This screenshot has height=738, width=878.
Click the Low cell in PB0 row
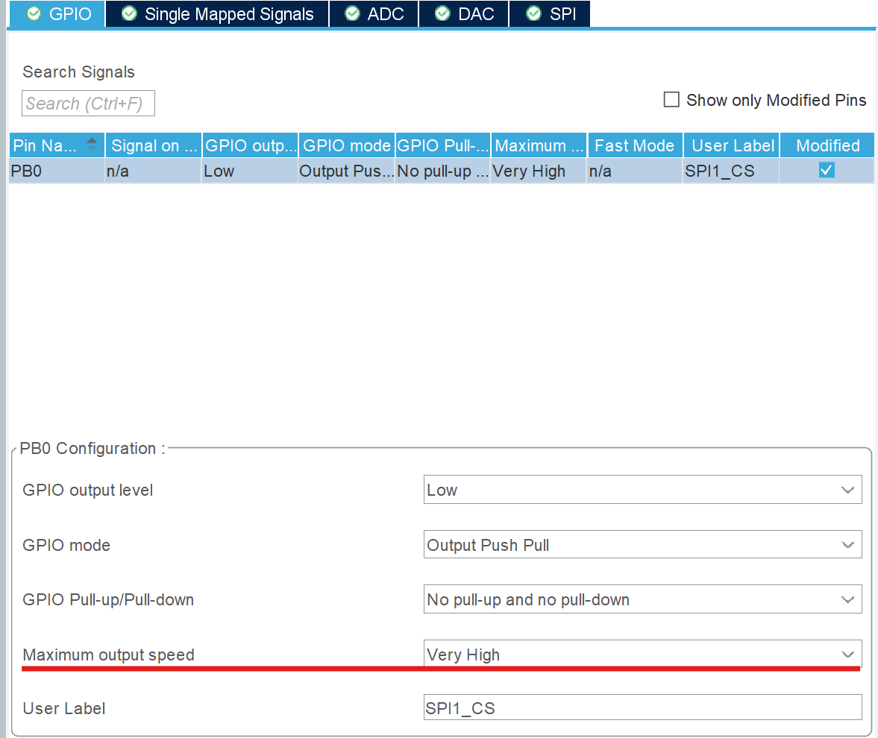coord(249,171)
